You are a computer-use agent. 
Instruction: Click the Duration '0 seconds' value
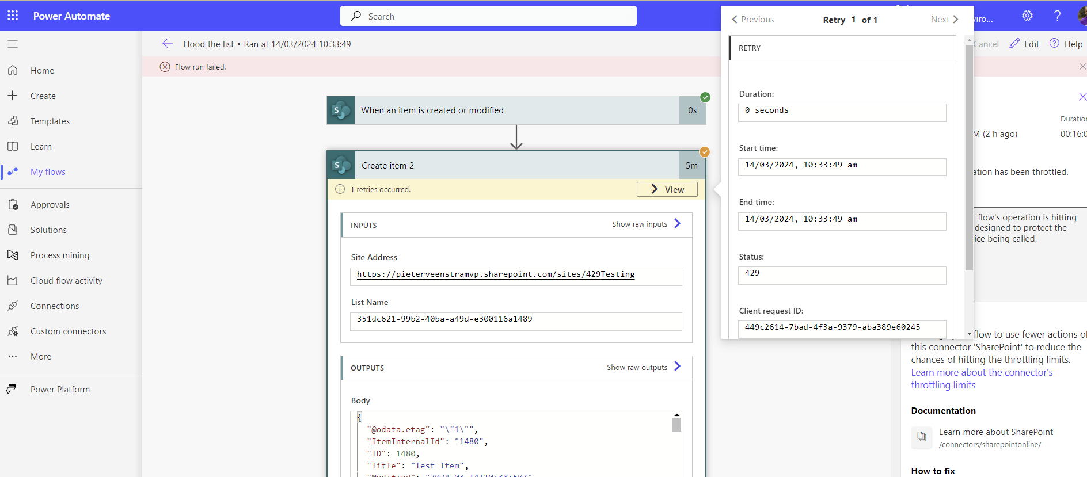842,112
